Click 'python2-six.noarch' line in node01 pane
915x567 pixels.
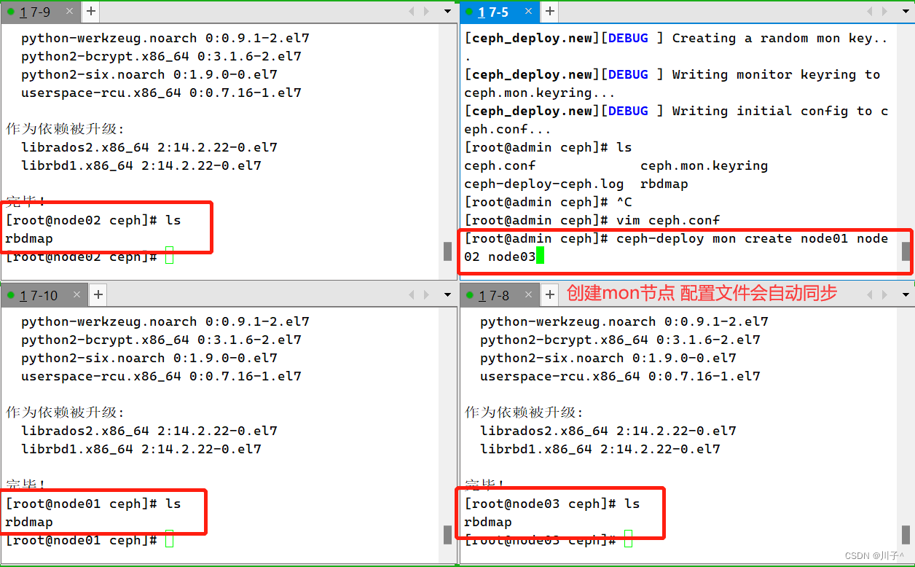click(x=149, y=358)
